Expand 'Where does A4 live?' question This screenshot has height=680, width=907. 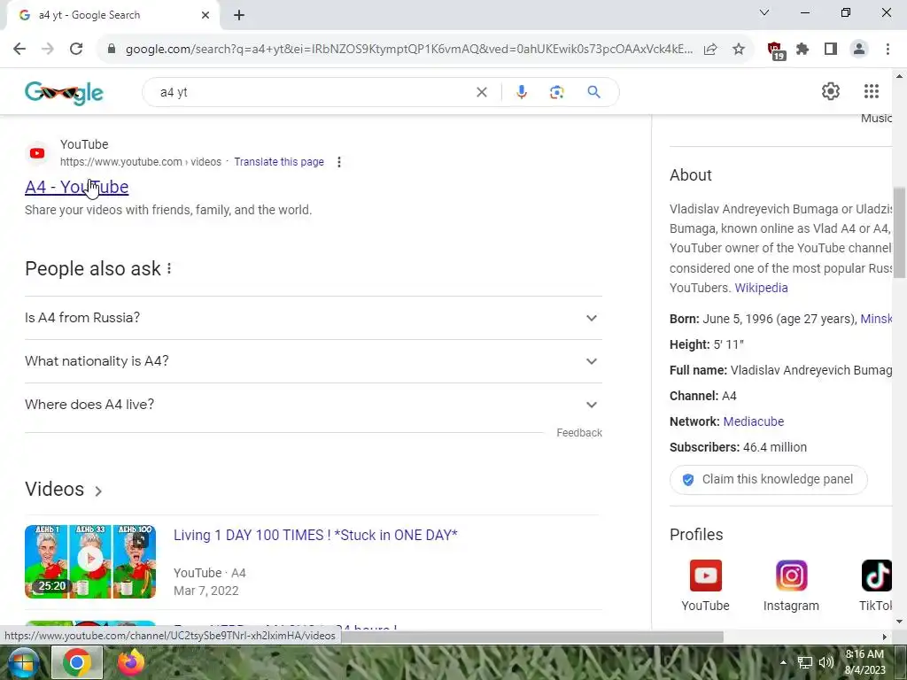pyautogui.click(x=314, y=405)
